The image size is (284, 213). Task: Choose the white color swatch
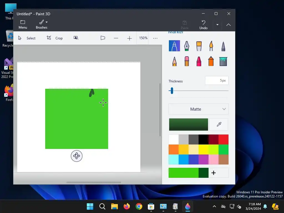coord(174,140)
